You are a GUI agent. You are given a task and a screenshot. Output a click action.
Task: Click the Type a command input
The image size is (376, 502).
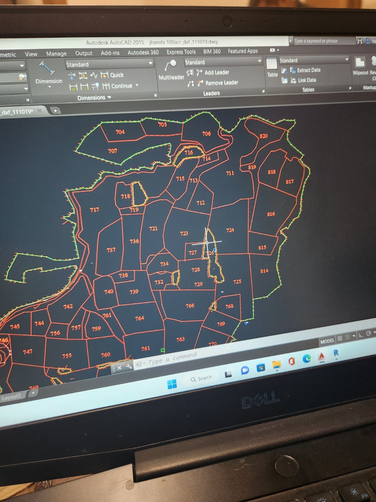tap(172, 359)
